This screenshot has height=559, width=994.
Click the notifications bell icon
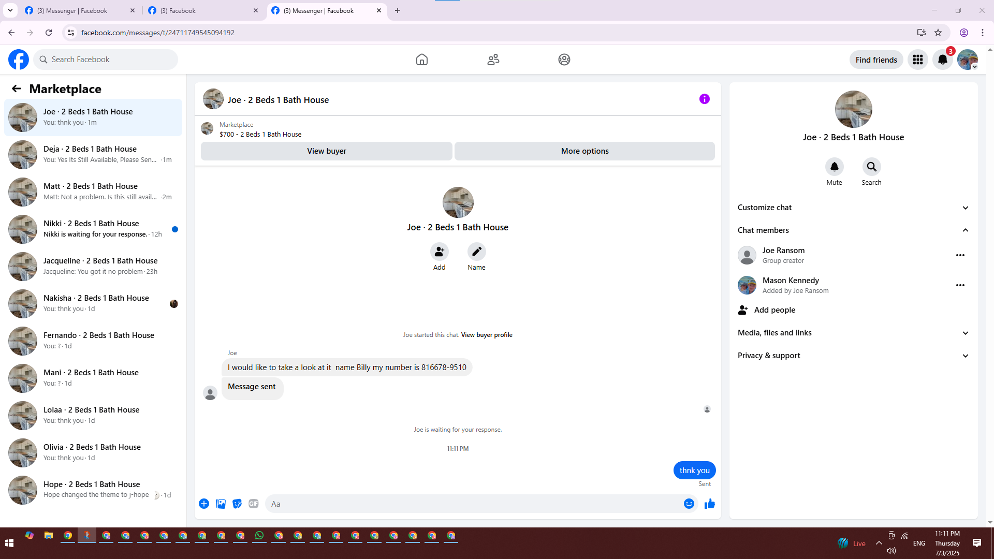coord(942,60)
